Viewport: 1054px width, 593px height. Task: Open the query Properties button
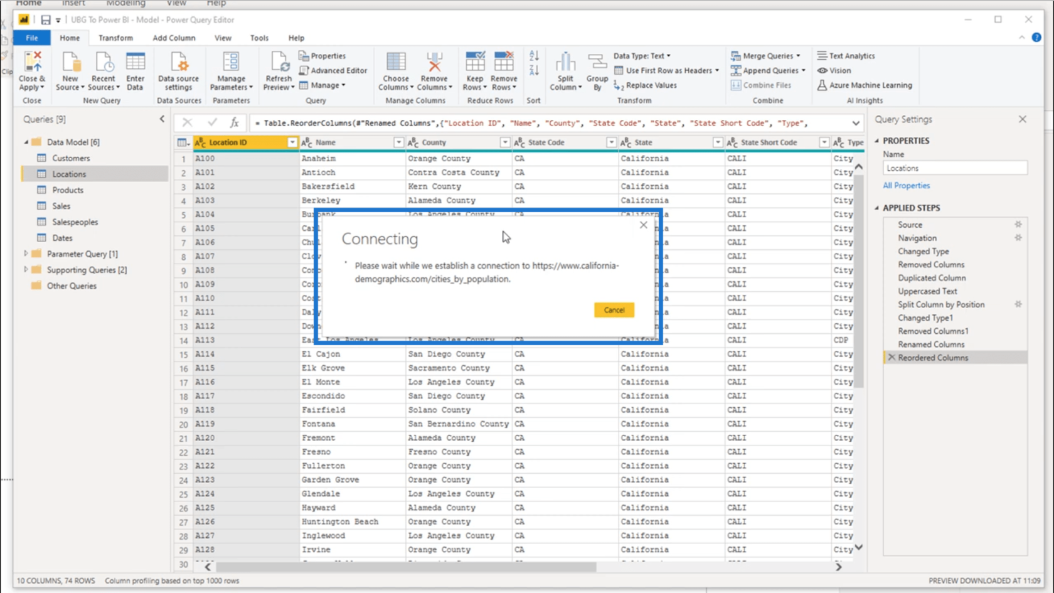click(322, 56)
